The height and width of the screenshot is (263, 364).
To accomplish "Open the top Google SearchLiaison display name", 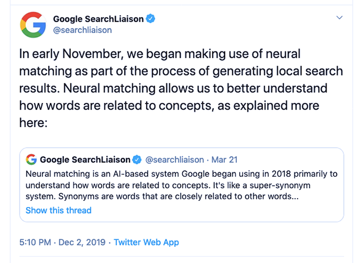I will (99, 19).
